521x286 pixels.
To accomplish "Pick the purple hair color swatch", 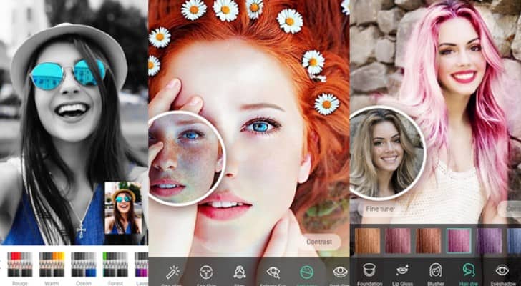I will click(489, 241).
